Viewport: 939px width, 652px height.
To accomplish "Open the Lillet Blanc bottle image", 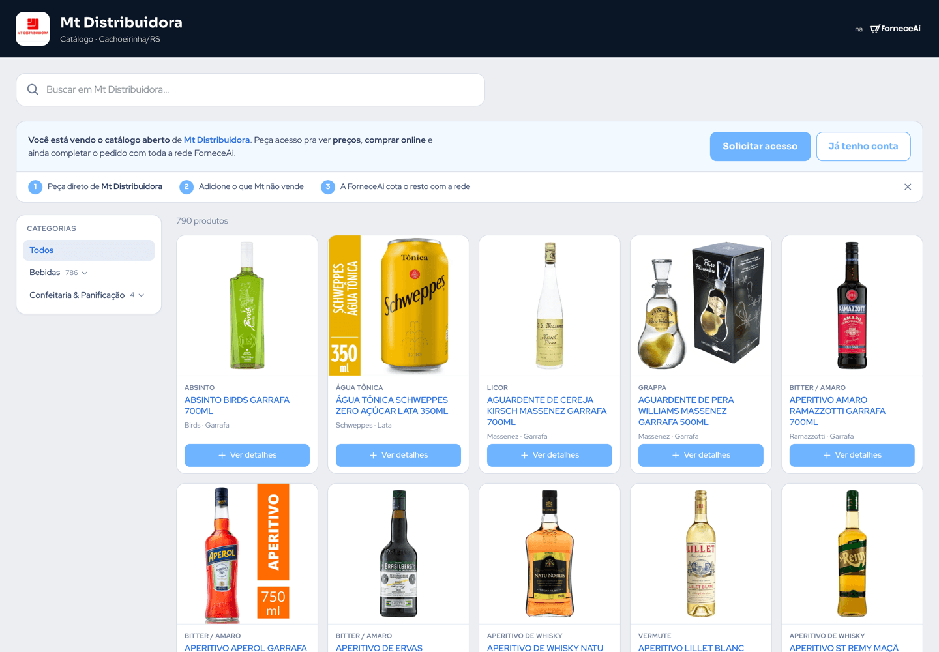I will pos(701,554).
